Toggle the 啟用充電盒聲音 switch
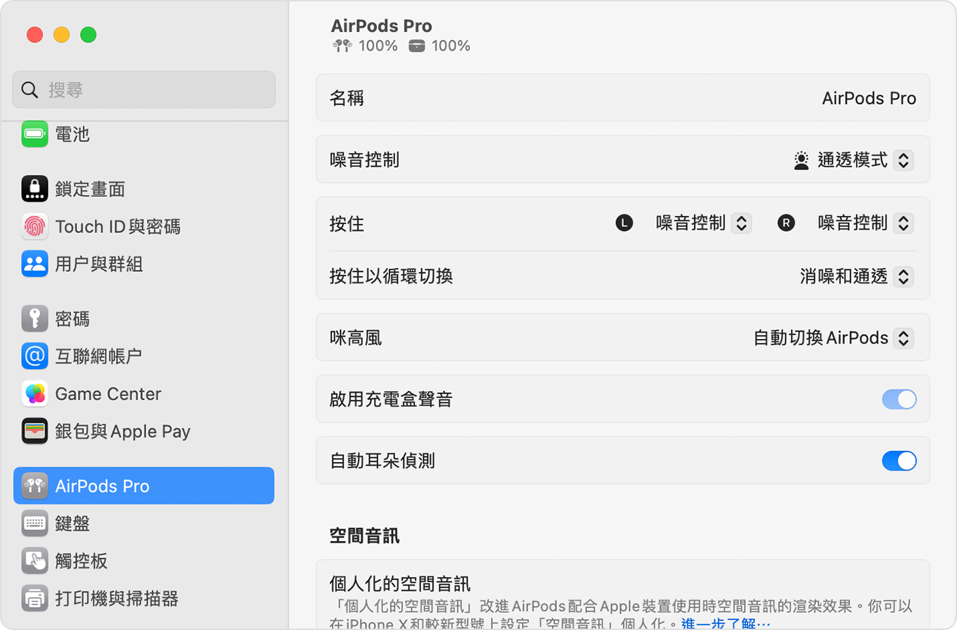The width and height of the screenshot is (957, 630). click(x=899, y=399)
